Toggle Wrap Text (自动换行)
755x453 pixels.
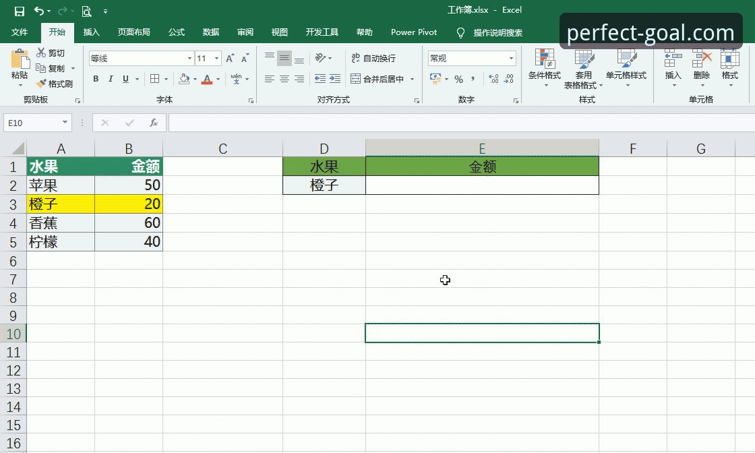coord(373,58)
